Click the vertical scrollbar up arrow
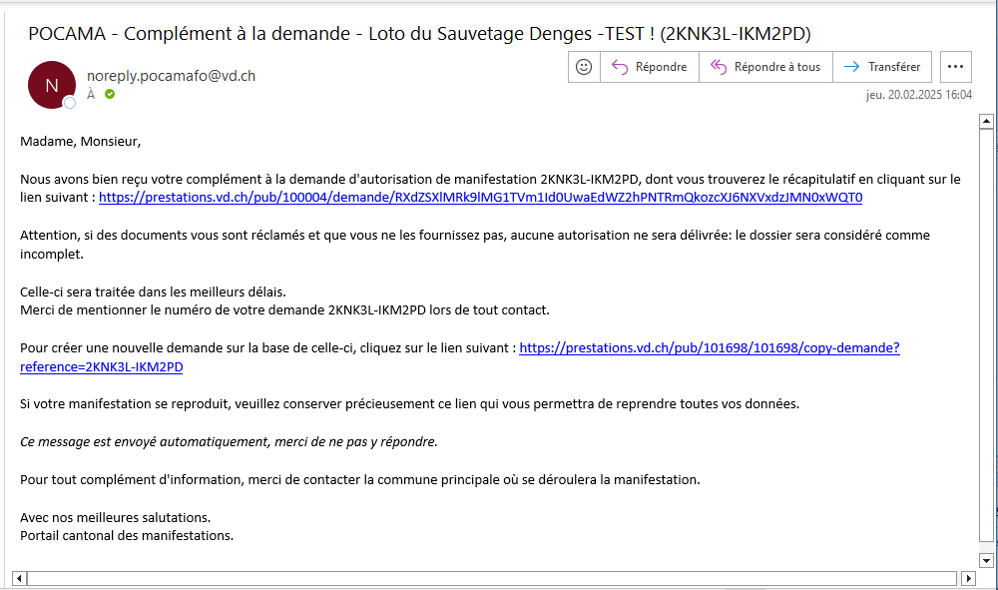 [986, 122]
